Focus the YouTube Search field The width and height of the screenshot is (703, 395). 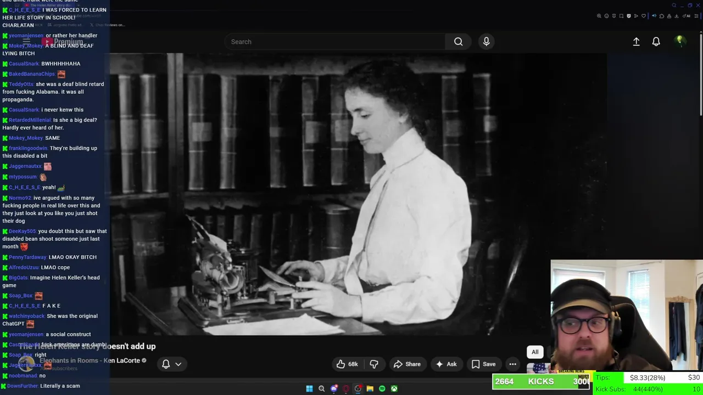(335, 42)
